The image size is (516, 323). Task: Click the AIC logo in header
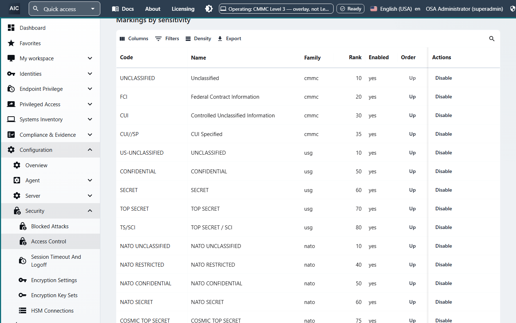click(x=14, y=9)
